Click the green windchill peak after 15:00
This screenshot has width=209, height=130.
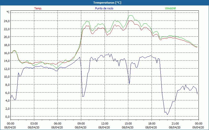(131, 16)
